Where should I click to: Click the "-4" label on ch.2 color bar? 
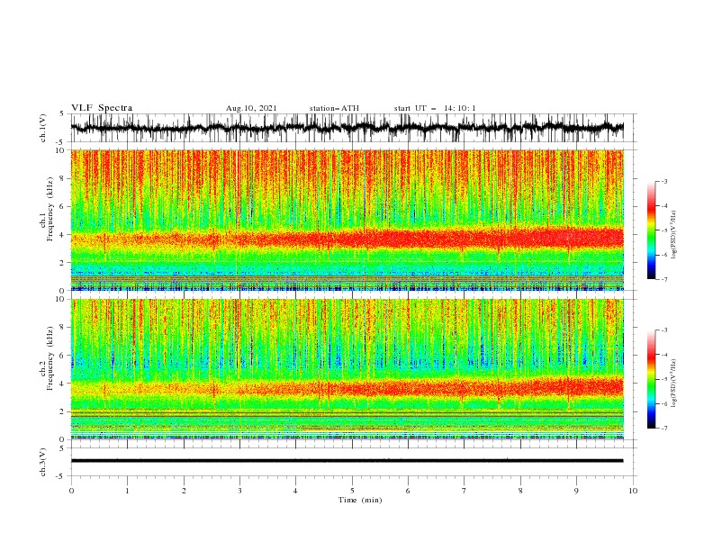[663, 355]
